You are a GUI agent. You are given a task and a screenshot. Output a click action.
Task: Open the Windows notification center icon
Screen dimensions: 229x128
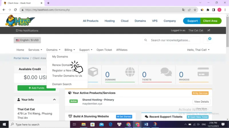223,124
